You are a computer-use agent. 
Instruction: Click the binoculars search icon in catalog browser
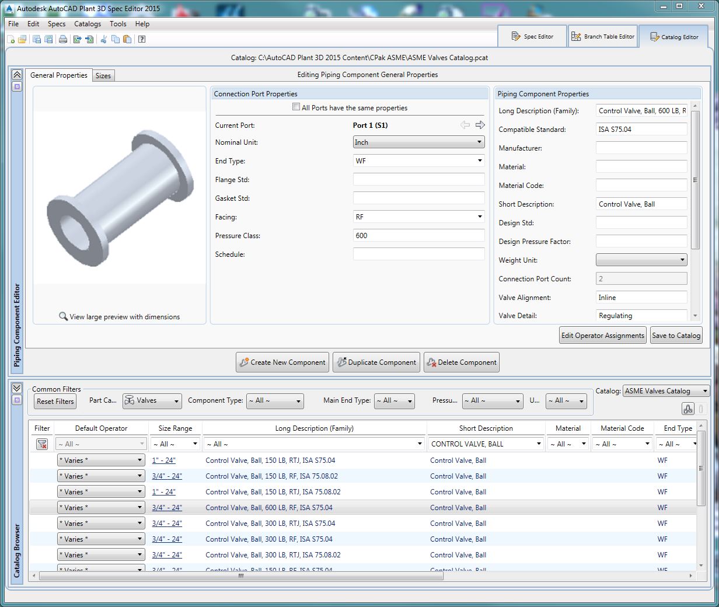pos(687,409)
